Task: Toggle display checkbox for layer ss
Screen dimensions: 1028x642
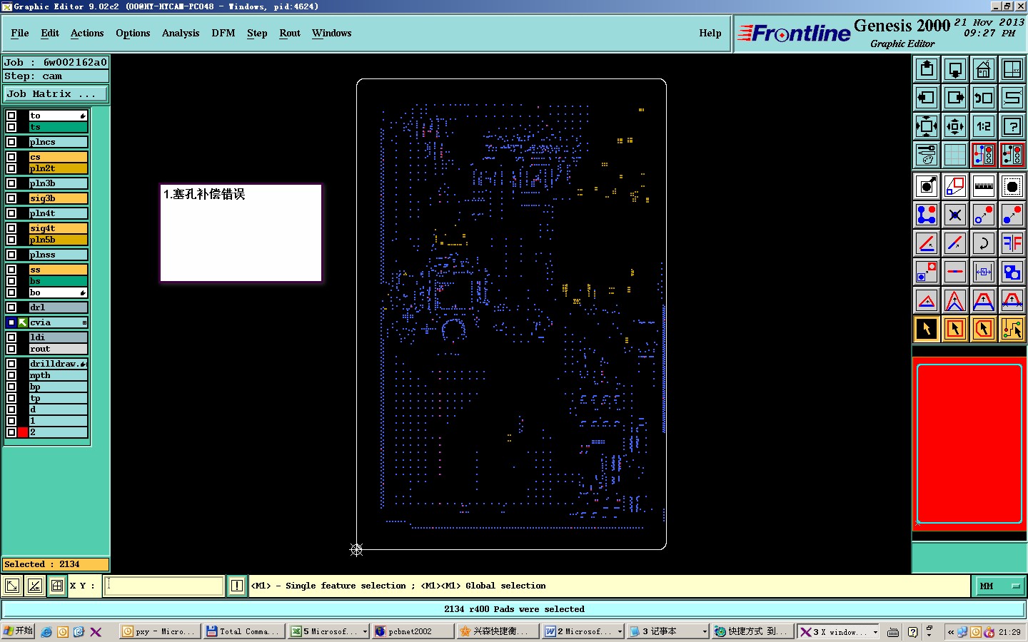Action: click(11, 270)
